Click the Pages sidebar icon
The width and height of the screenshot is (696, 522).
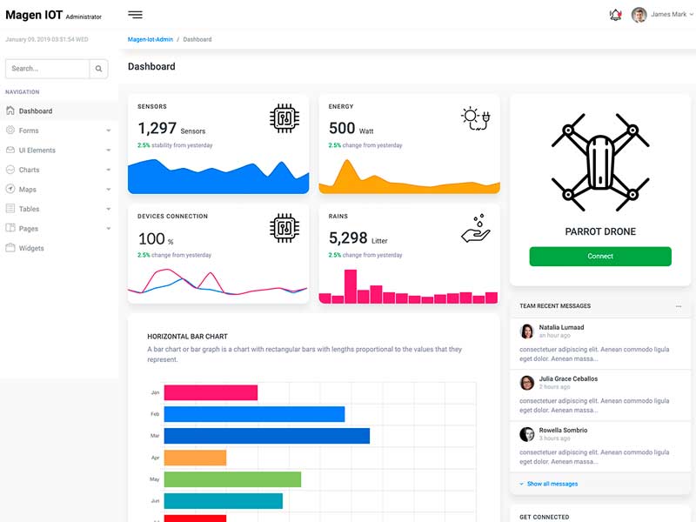10,228
